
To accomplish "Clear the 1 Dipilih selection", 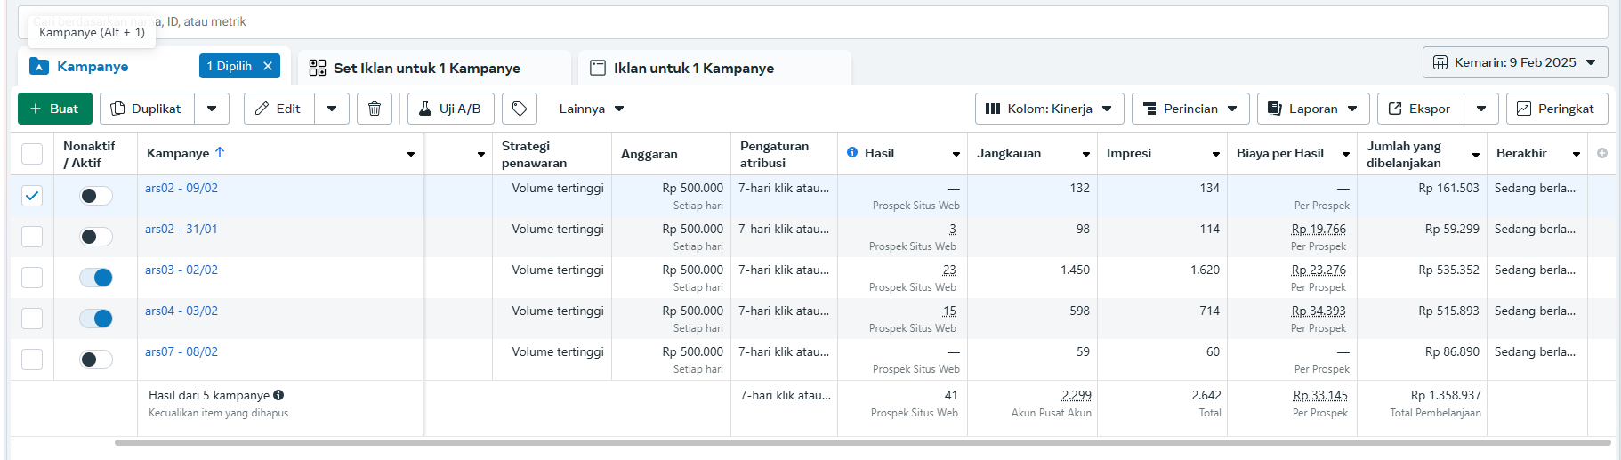I will point(268,66).
